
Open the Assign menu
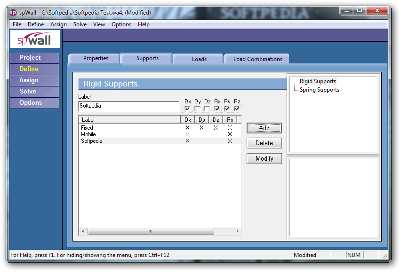[x=58, y=24]
